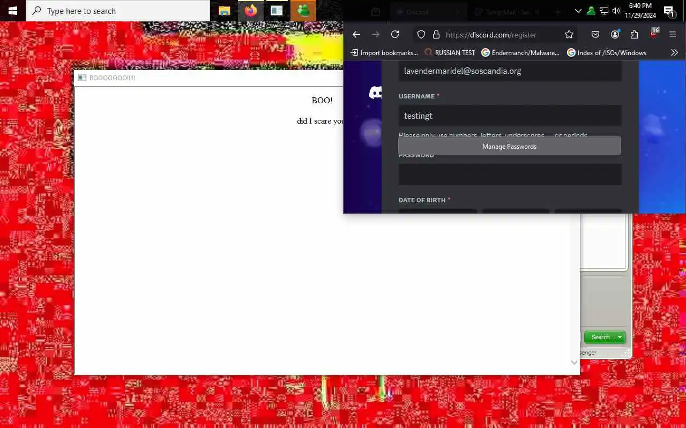The height and width of the screenshot is (428, 686).
Task: Open the volume control in tray
Action: coord(616,11)
